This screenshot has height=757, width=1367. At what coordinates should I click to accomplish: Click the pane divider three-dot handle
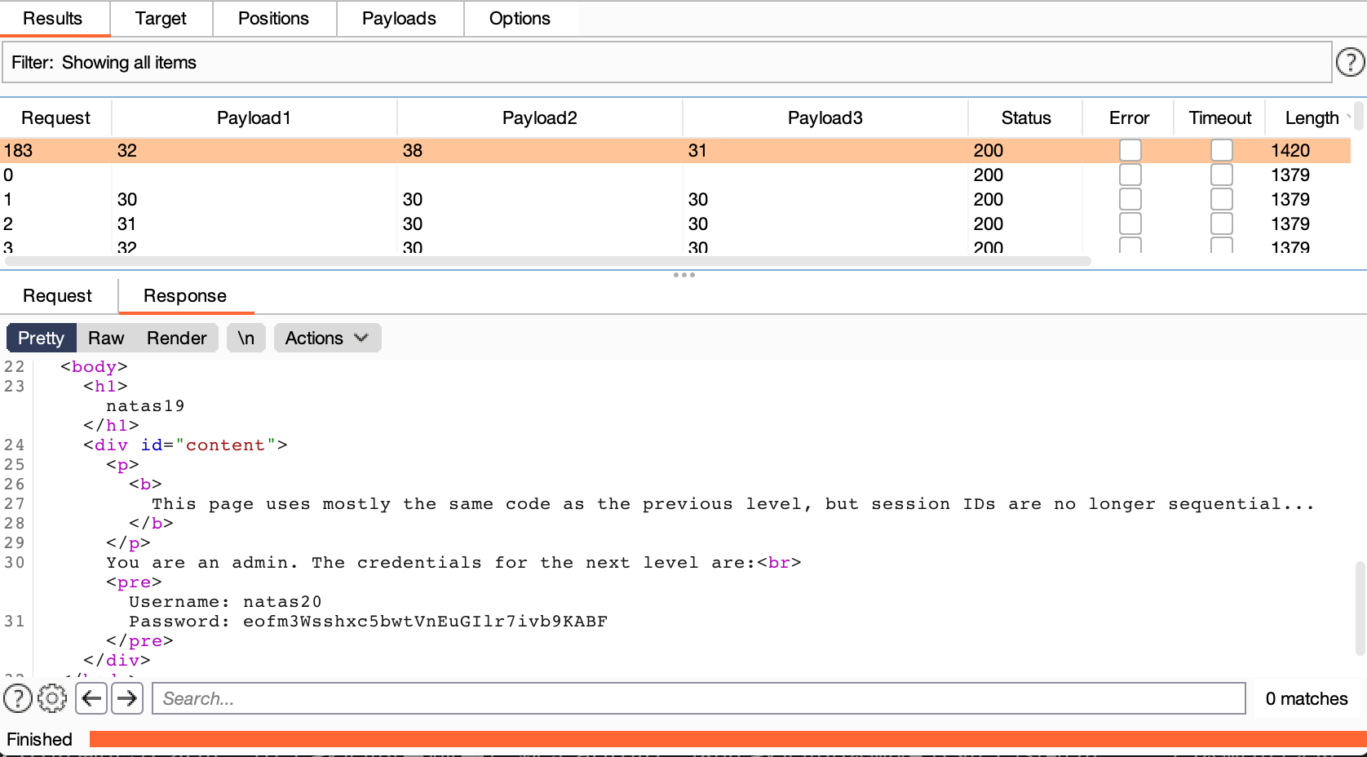point(683,275)
